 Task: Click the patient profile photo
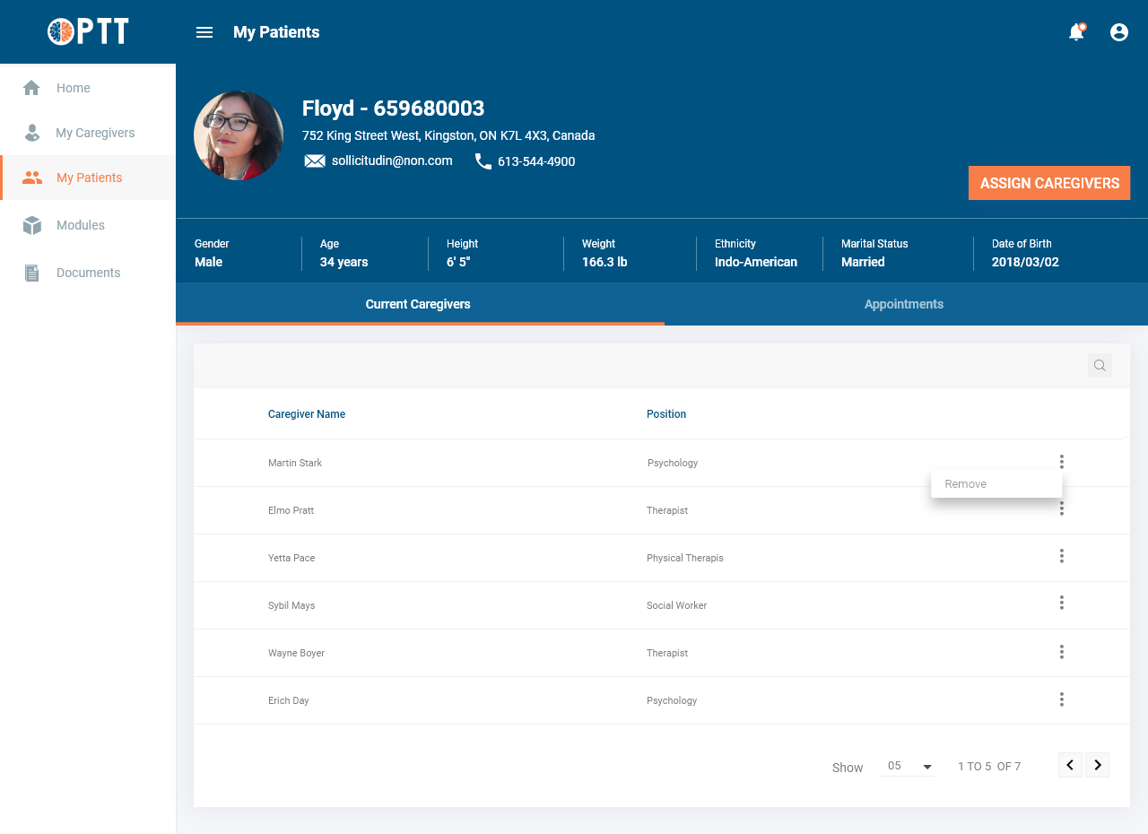239,135
